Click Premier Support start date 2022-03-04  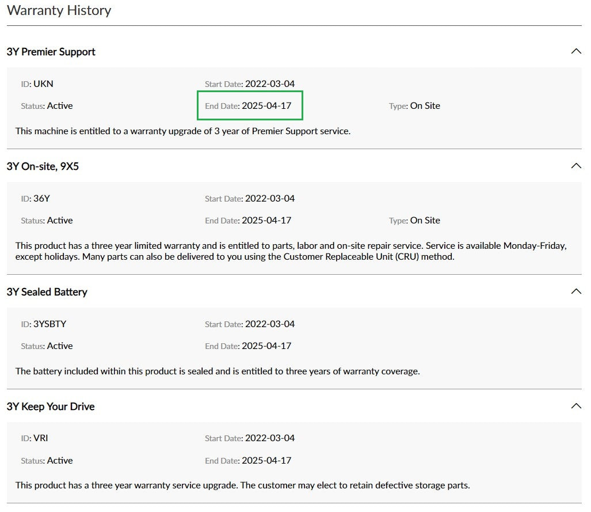(270, 84)
